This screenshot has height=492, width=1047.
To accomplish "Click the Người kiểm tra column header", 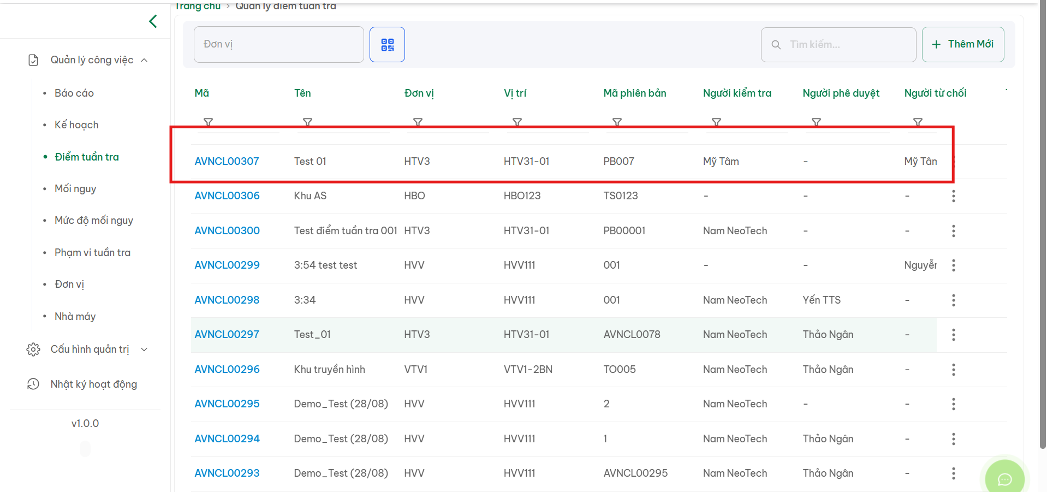I will click(737, 93).
